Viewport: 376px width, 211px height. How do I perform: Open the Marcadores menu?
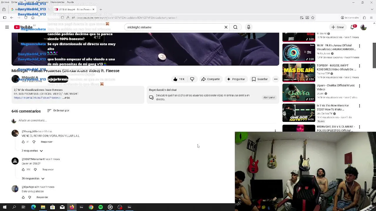pos(43,2)
